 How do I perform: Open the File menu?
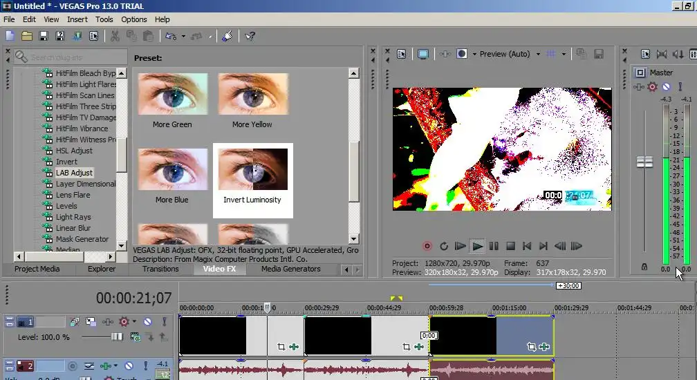pos(9,19)
